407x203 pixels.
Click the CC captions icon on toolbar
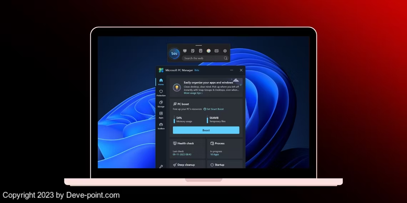(216, 51)
